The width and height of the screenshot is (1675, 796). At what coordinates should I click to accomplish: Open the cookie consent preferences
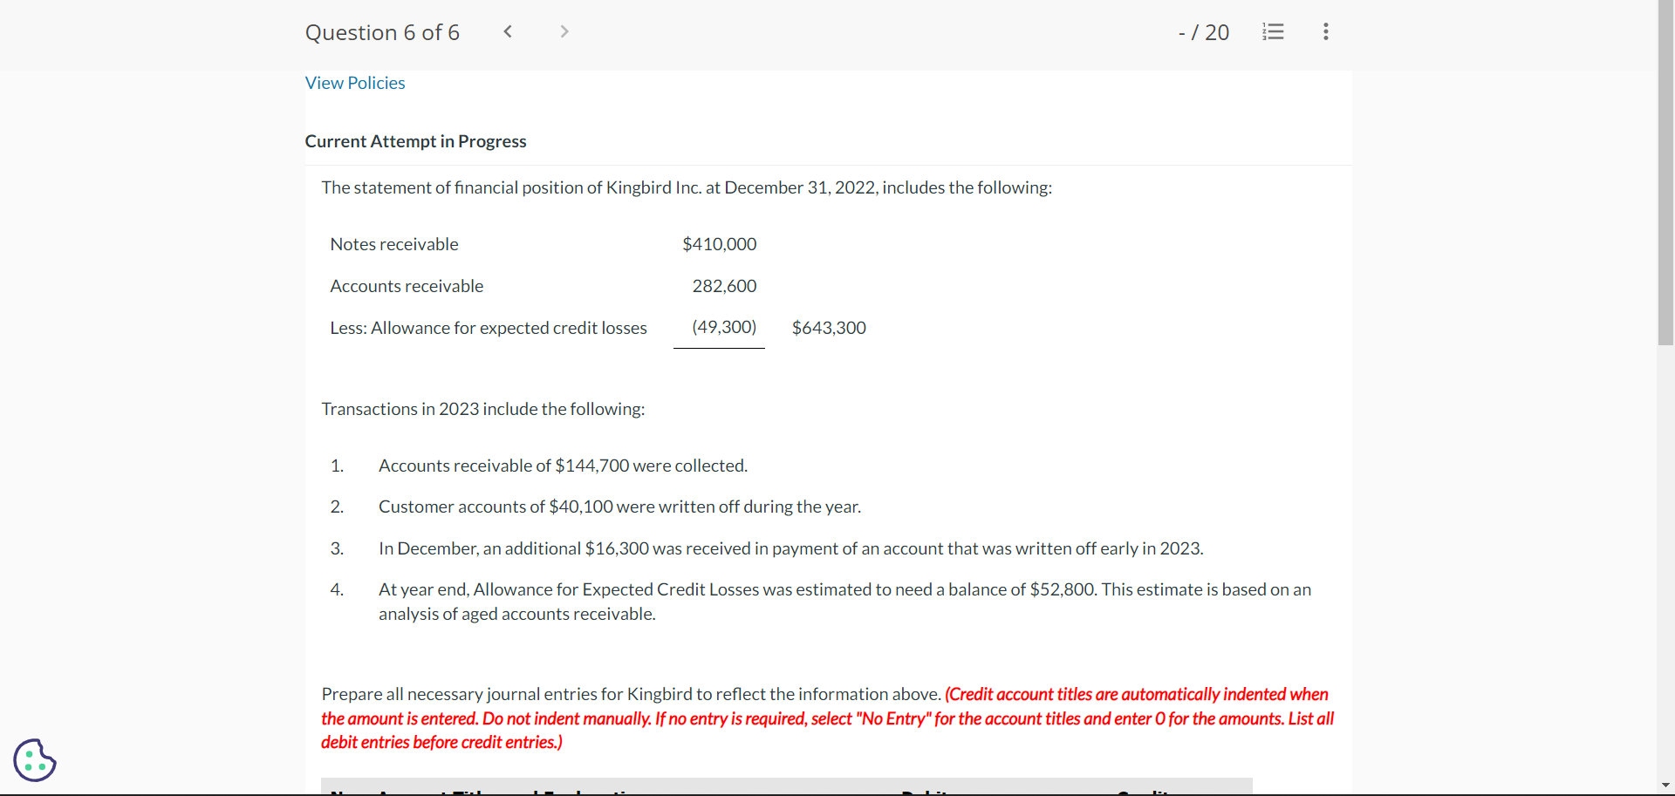coord(35,760)
